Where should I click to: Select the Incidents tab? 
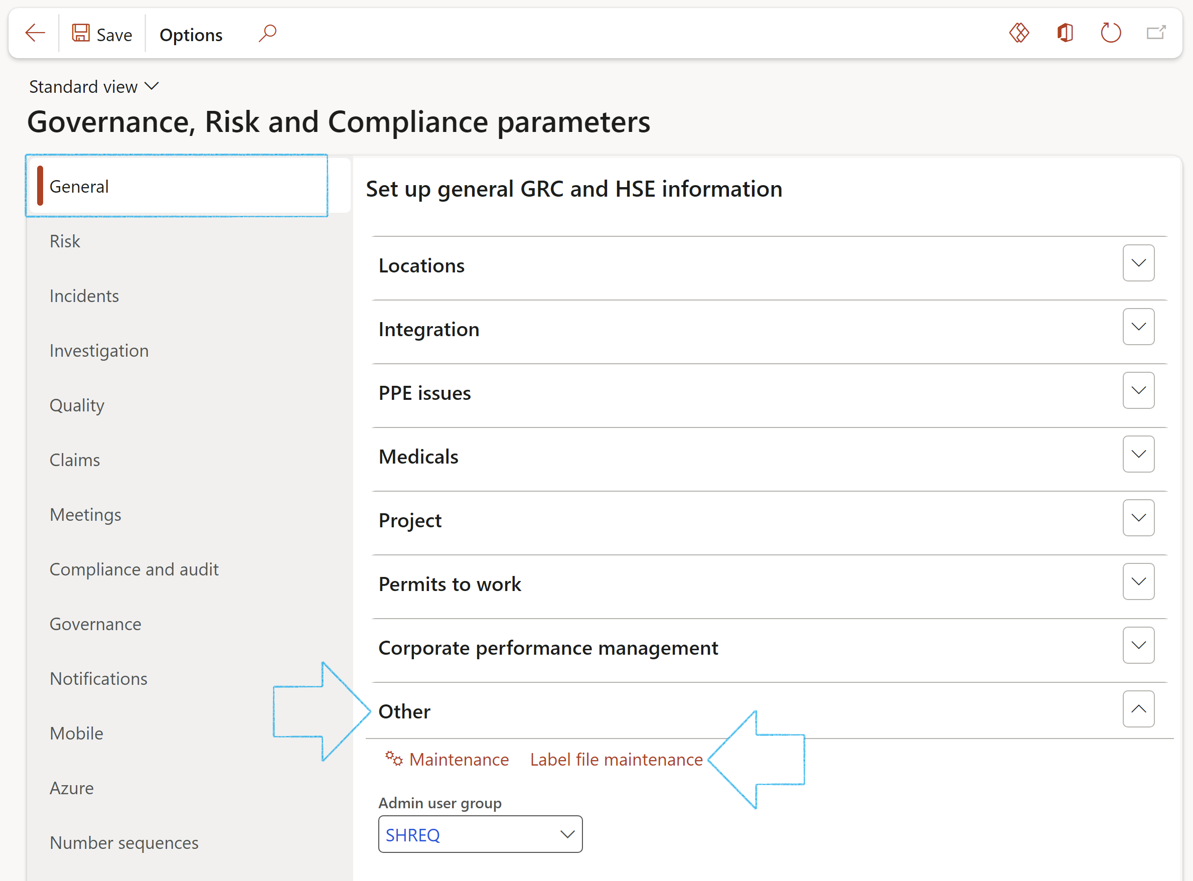coord(84,296)
